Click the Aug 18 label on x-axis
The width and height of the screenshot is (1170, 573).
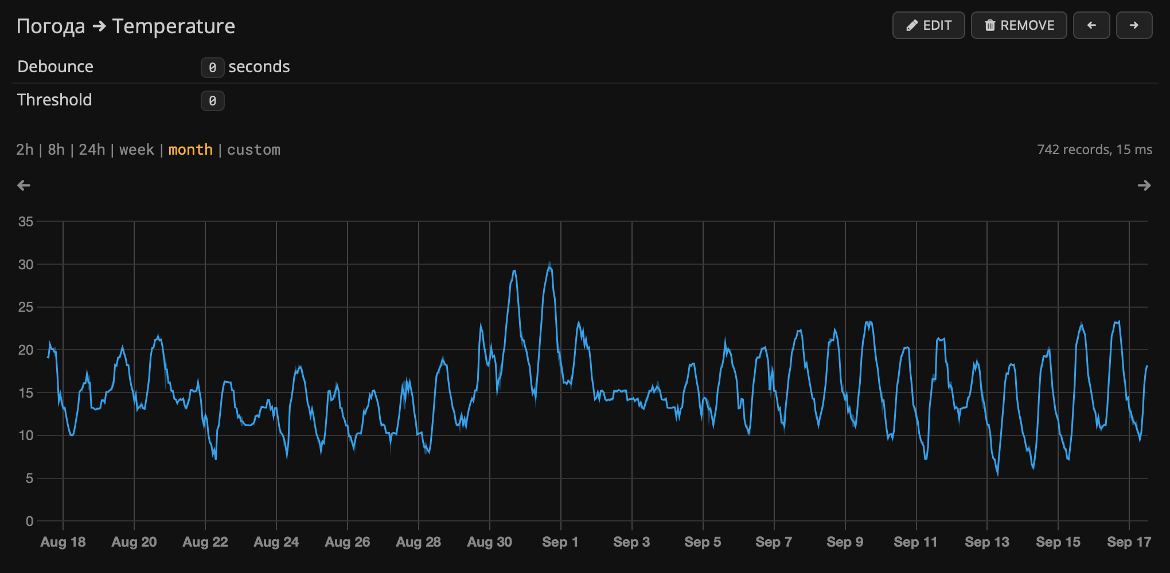tap(63, 541)
